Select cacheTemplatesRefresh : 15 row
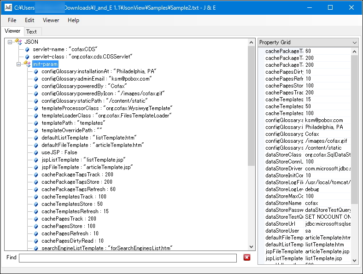Image resolution: width=363 pixels, height=274 pixels. pos(75,211)
